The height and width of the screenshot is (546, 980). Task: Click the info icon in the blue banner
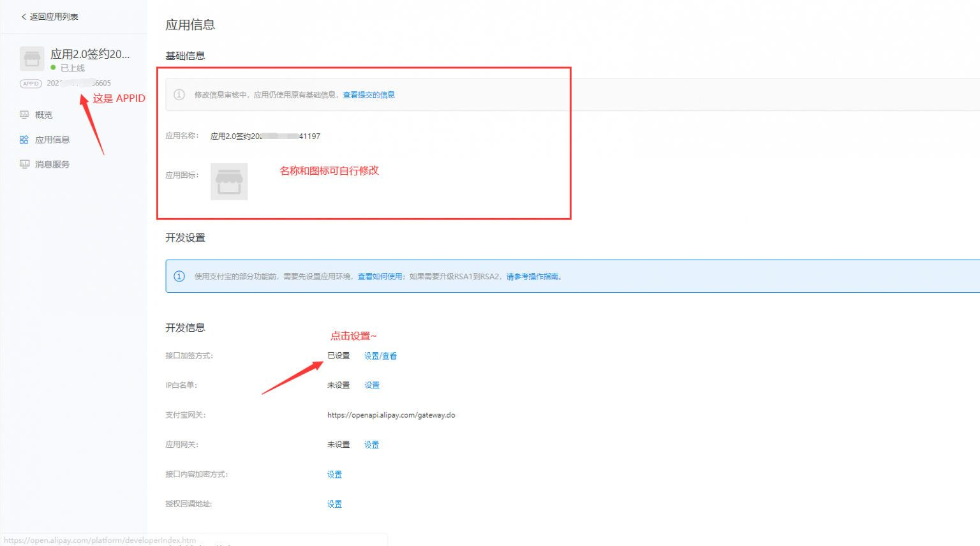tap(178, 276)
